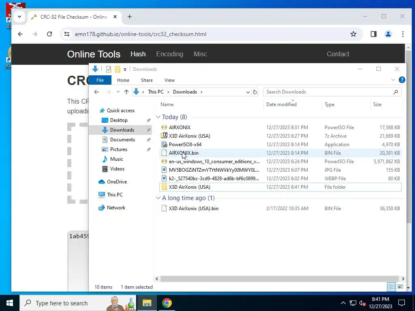Select the en-us_windows_10 ISO file icon
The image size is (415, 311).
tap(164, 161)
